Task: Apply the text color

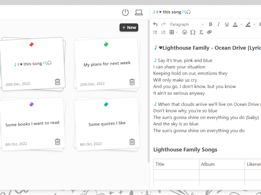Action: [x=235, y=25]
